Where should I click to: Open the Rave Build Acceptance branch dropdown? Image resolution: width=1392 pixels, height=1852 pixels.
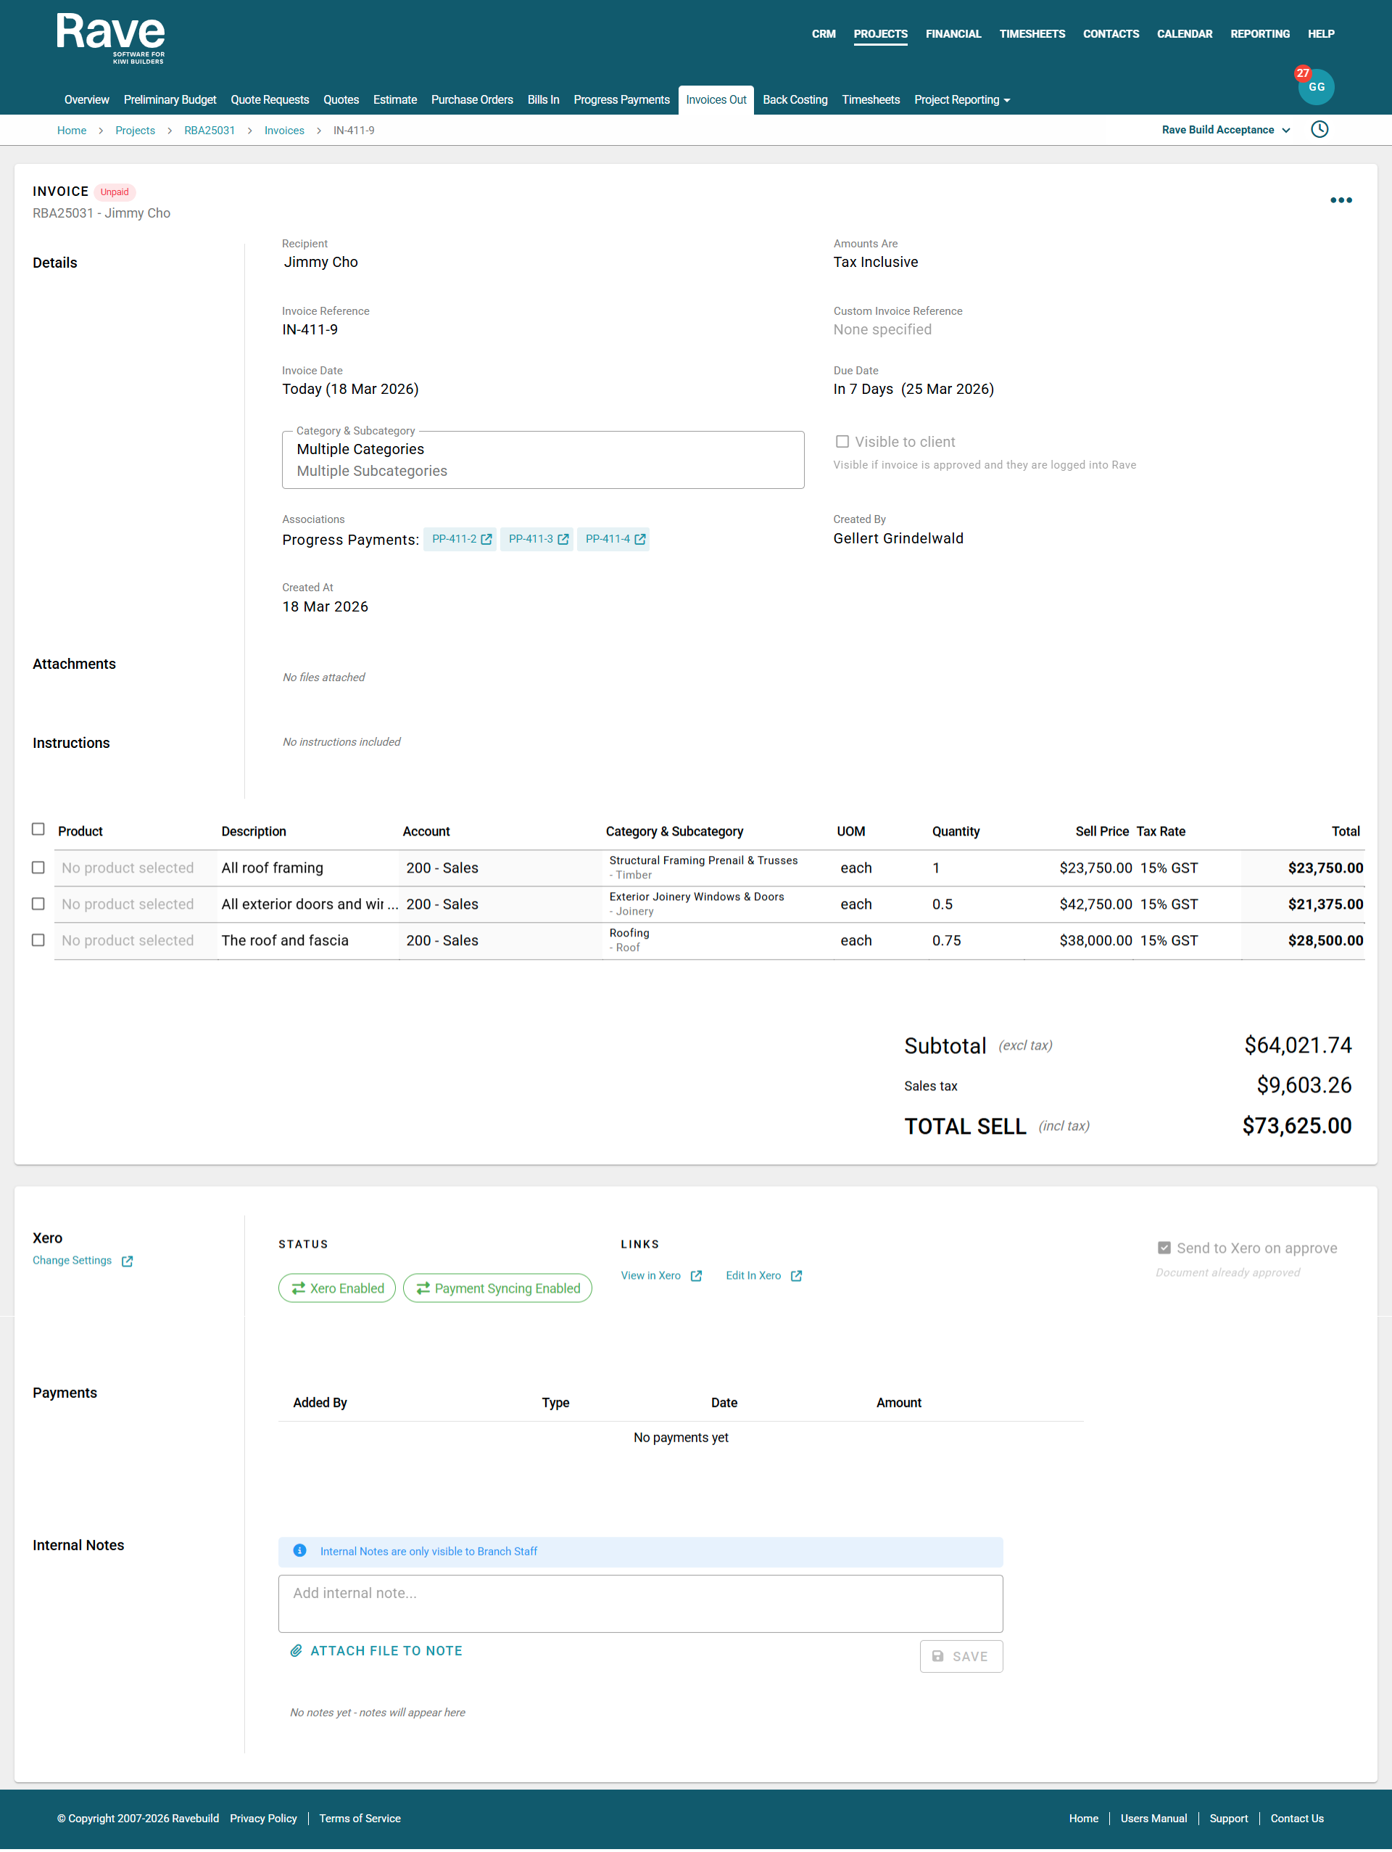[x=1225, y=130]
